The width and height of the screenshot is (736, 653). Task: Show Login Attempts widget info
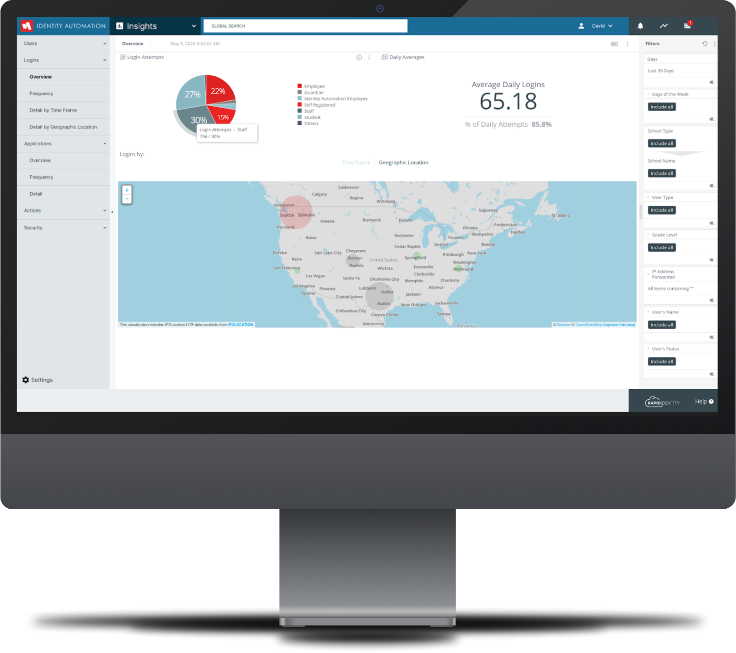(359, 58)
